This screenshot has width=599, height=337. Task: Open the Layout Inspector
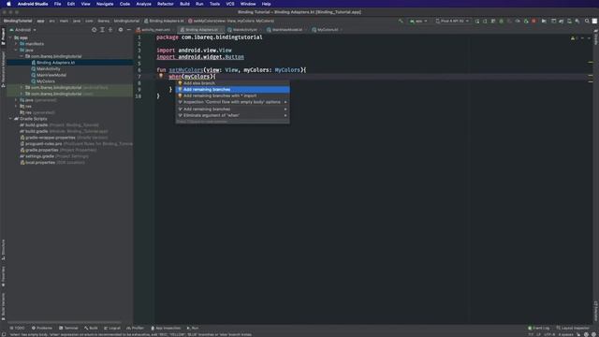(x=573, y=328)
